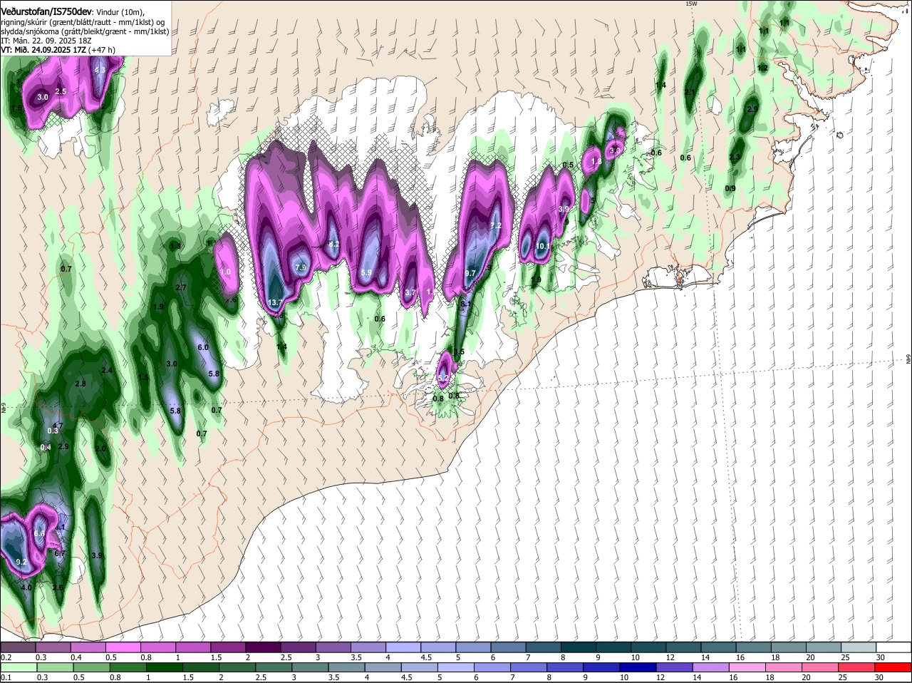The image size is (912, 683).
Task: Click the 2.0 precipitation value on the map
Action: pyautogui.click(x=100, y=449)
